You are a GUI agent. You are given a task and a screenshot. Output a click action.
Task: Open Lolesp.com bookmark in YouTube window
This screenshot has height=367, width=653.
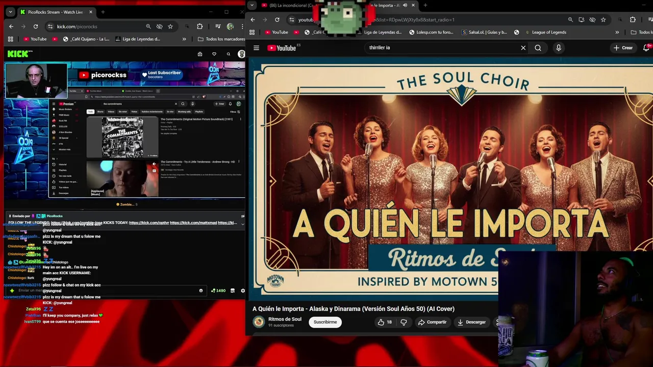431,32
